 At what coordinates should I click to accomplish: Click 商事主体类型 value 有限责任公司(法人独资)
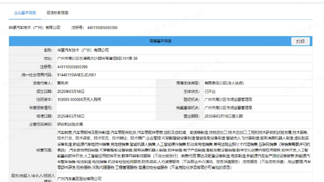pos(224,83)
